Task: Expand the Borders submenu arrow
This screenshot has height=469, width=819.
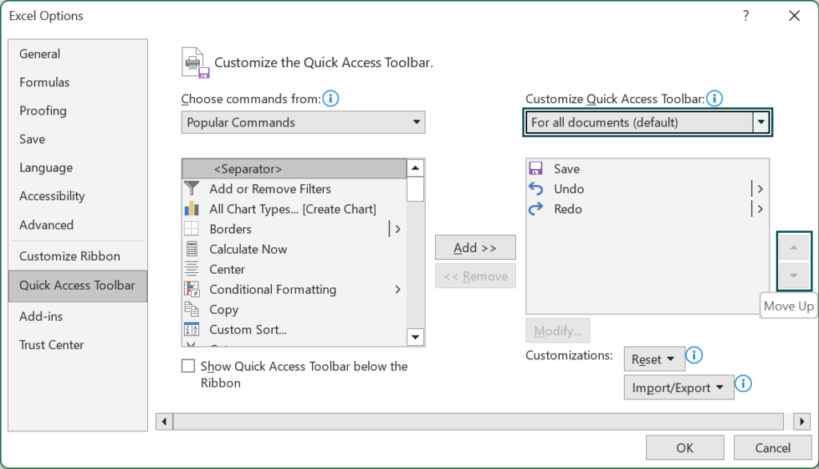Action: 398,229
